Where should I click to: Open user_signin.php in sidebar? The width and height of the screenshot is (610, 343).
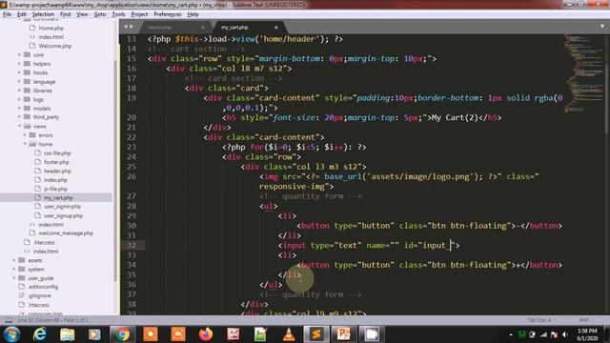coord(62,207)
